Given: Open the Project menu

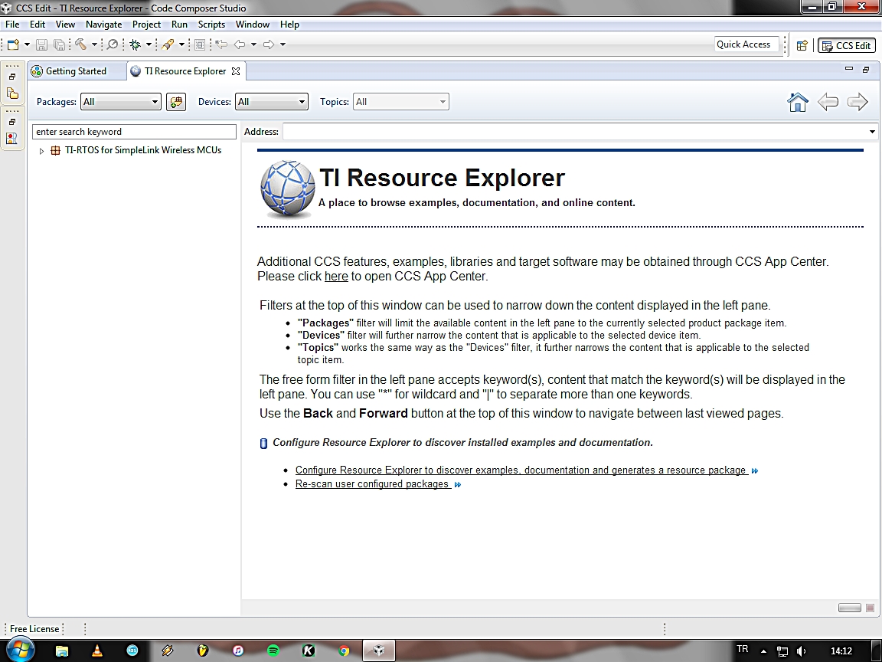Looking at the screenshot, I should [x=146, y=25].
